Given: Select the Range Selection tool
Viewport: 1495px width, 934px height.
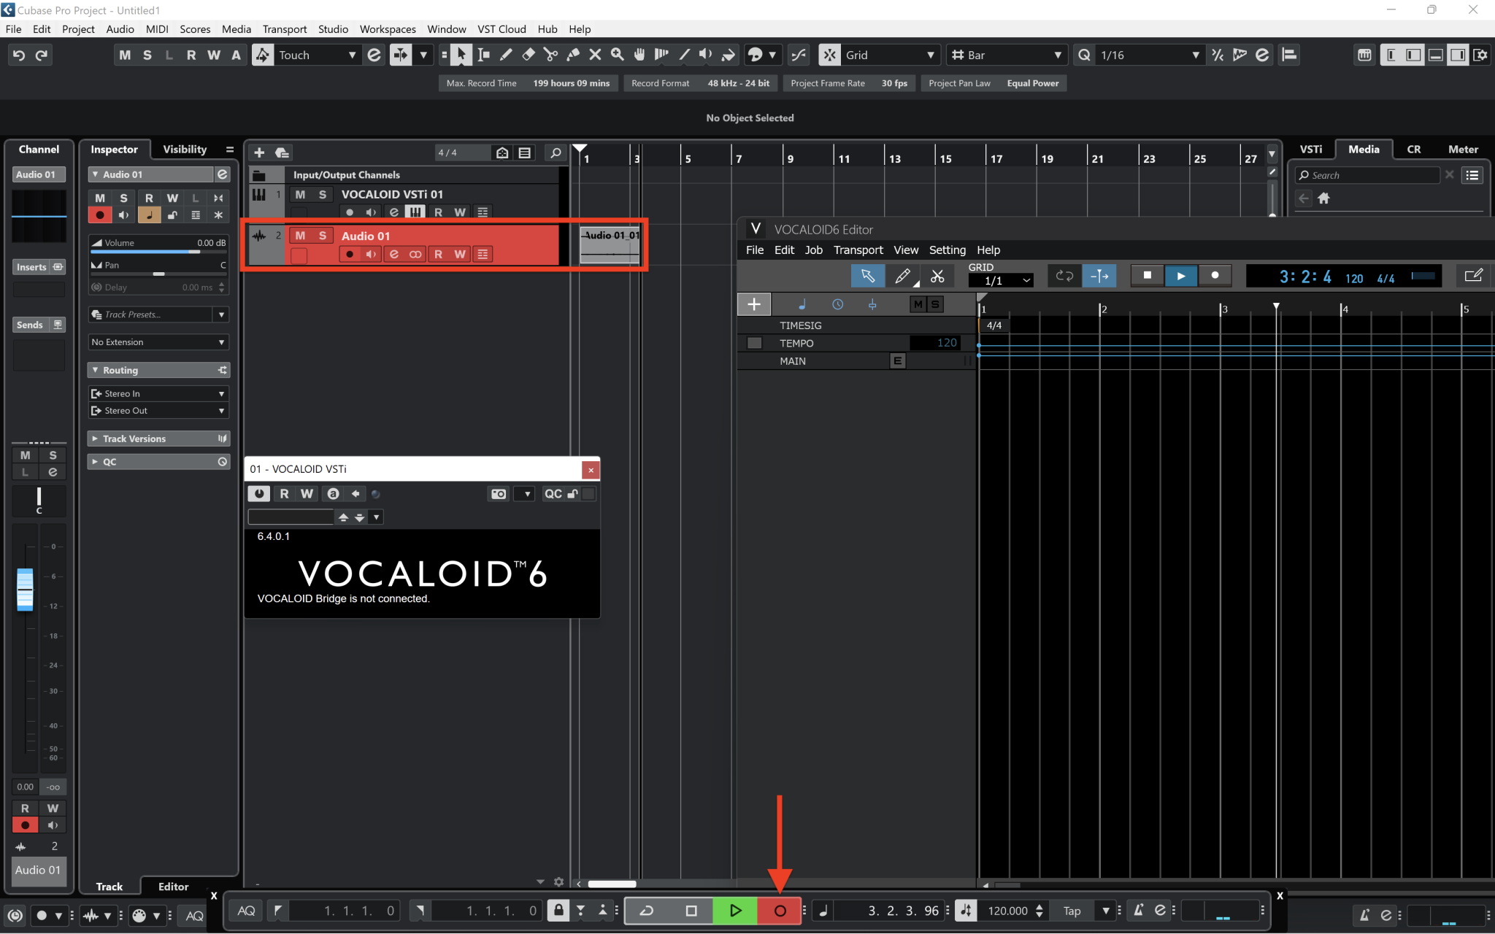Looking at the screenshot, I should pyautogui.click(x=483, y=55).
